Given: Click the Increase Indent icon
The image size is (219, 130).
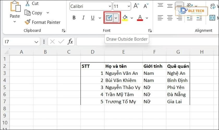Looking at the screenshot, I should click(199, 18).
